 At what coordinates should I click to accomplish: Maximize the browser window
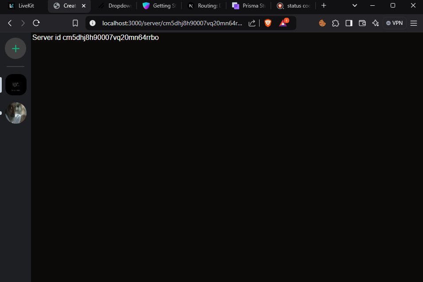393,5
